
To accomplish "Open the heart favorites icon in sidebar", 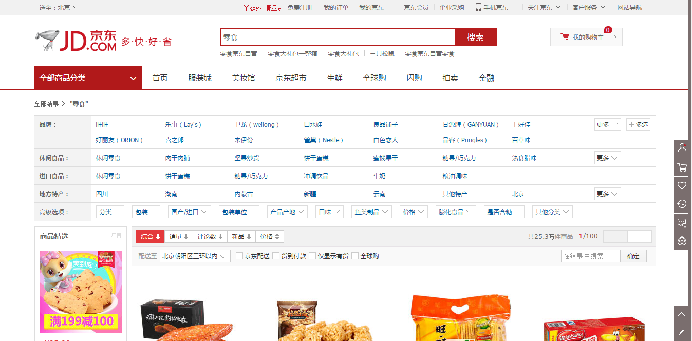I will pyautogui.click(x=682, y=185).
